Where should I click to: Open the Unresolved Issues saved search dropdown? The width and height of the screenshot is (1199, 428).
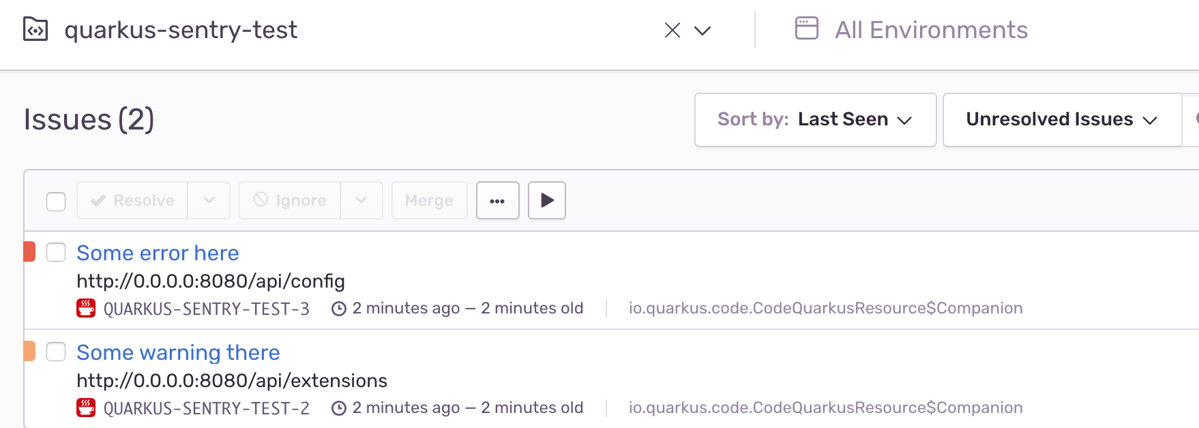(1061, 120)
